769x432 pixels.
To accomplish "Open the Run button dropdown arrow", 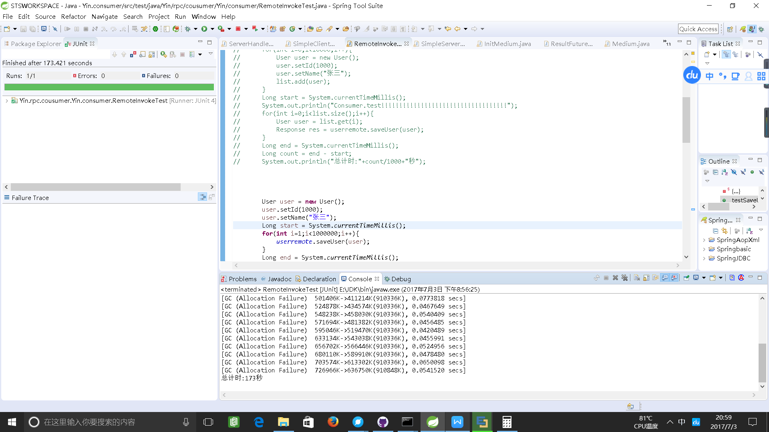I will 212,29.
